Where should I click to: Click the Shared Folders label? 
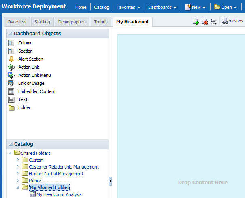tap(36, 153)
